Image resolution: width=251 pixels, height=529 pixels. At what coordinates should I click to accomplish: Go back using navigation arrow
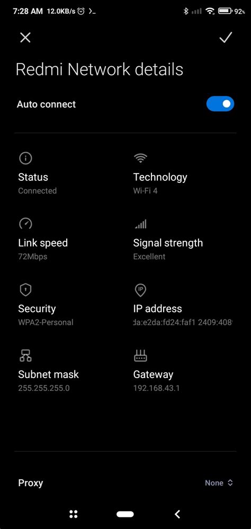coord(177,514)
